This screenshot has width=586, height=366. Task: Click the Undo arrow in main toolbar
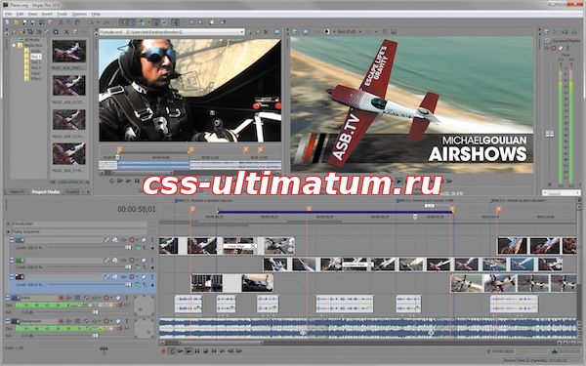point(90,22)
